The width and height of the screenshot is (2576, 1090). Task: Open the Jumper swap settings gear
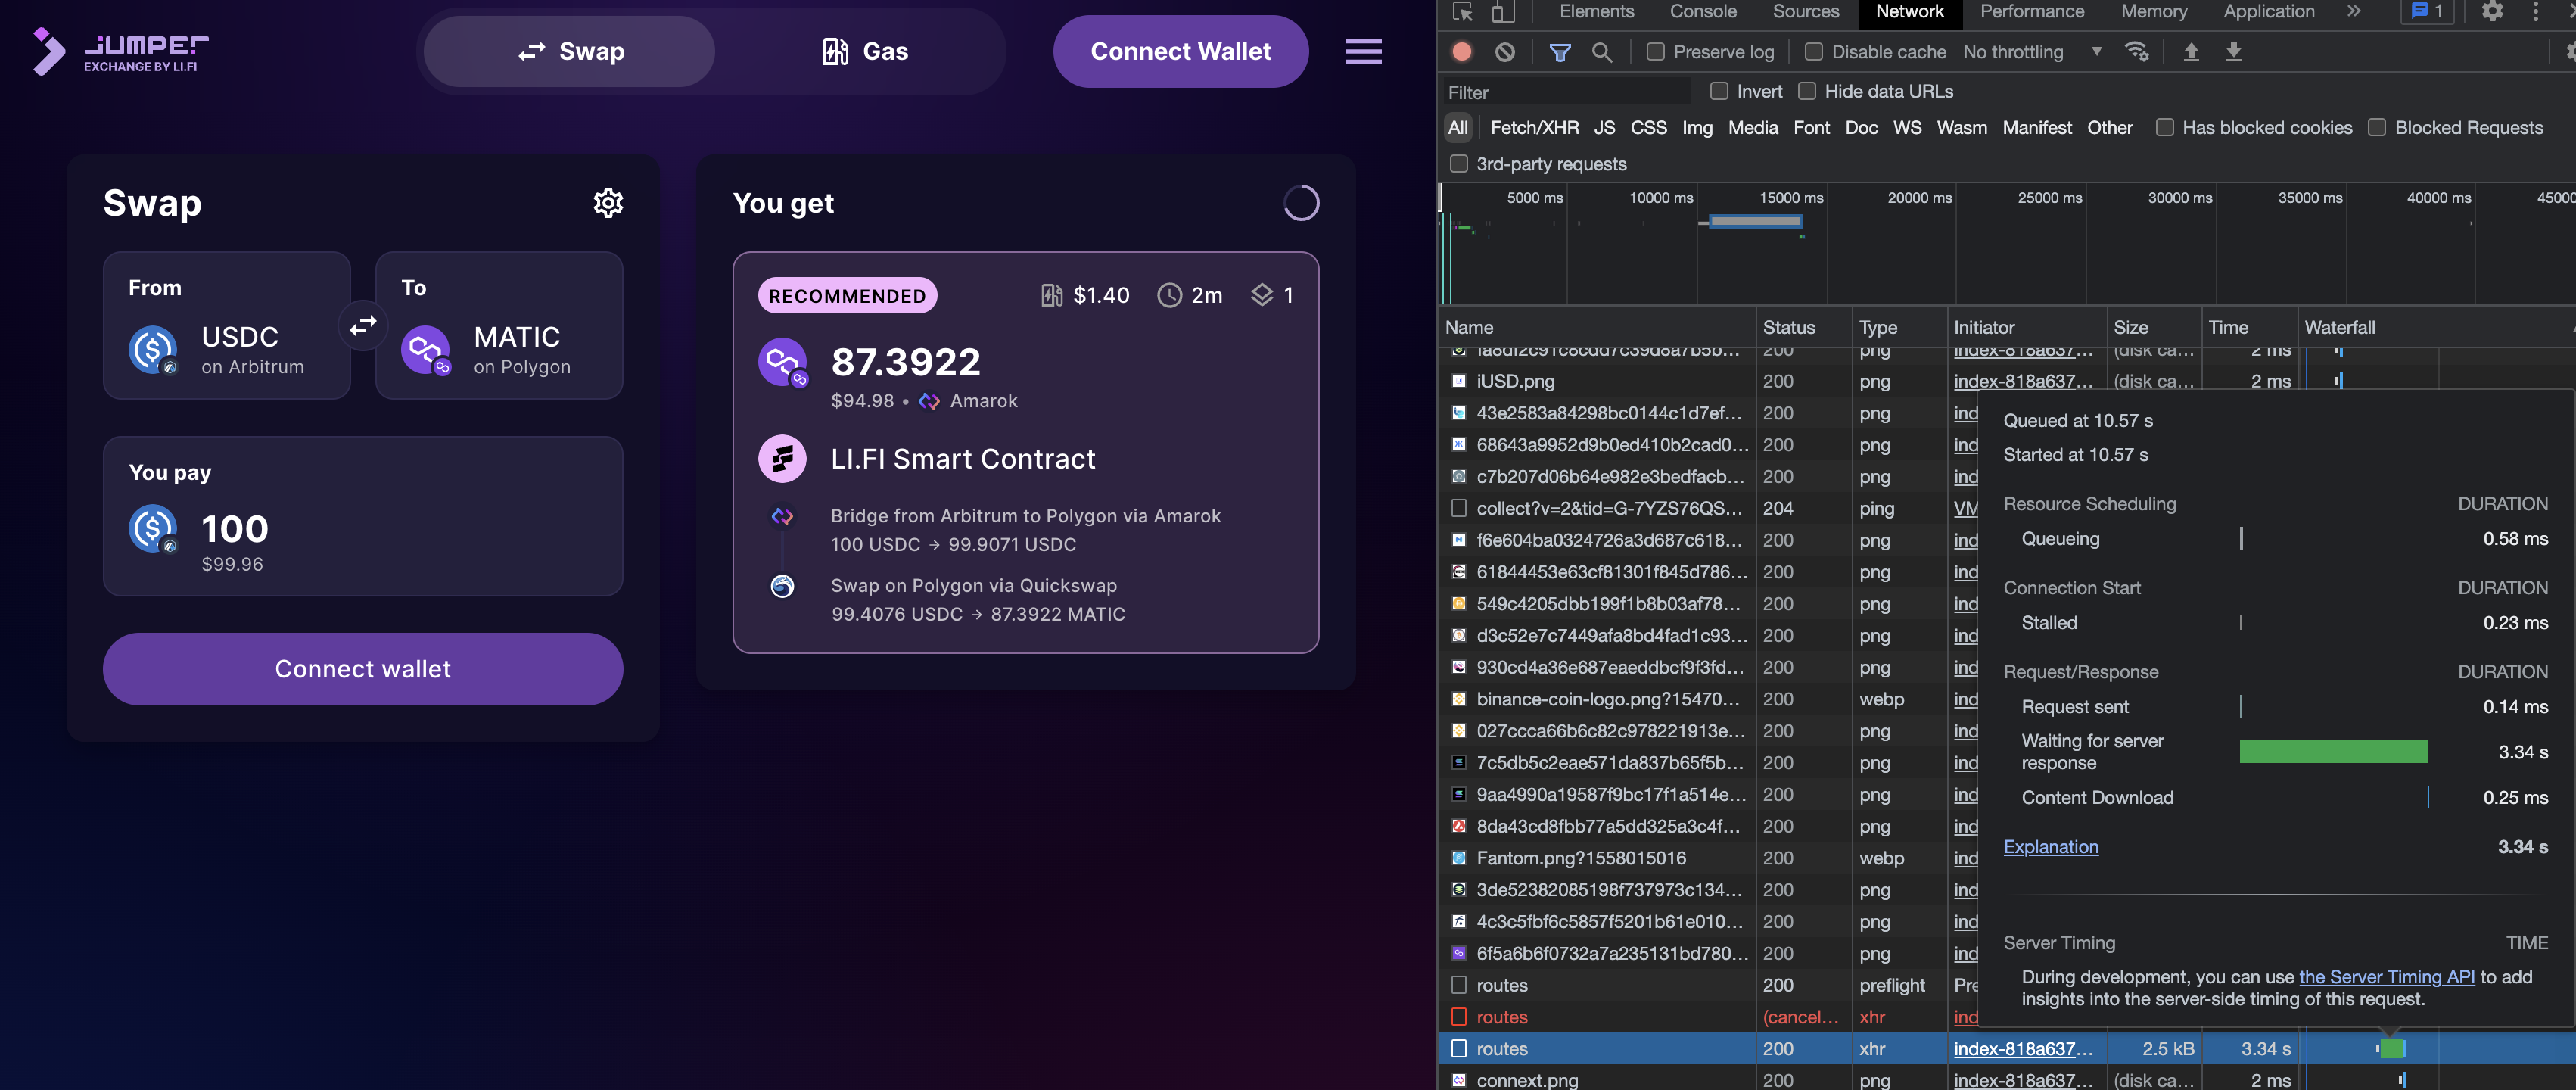pyautogui.click(x=609, y=203)
